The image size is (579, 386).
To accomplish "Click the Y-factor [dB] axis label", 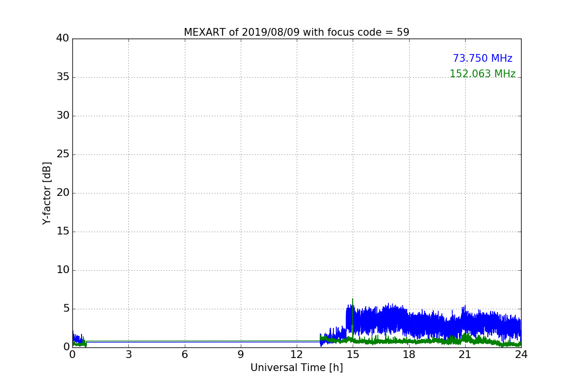I will click(47, 193).
